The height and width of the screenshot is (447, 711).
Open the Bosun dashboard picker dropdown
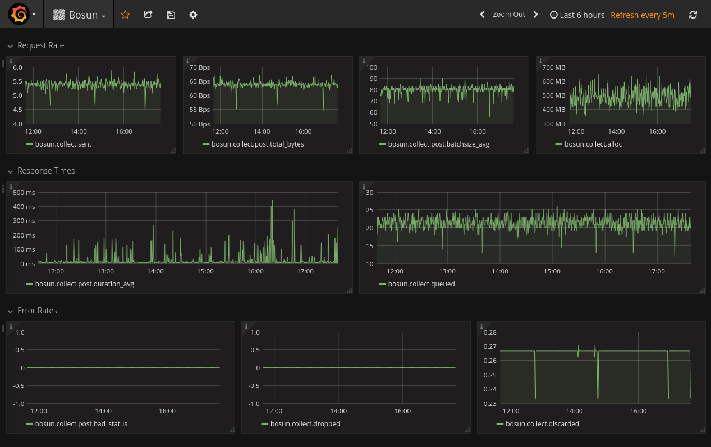(x=80, y=15)
